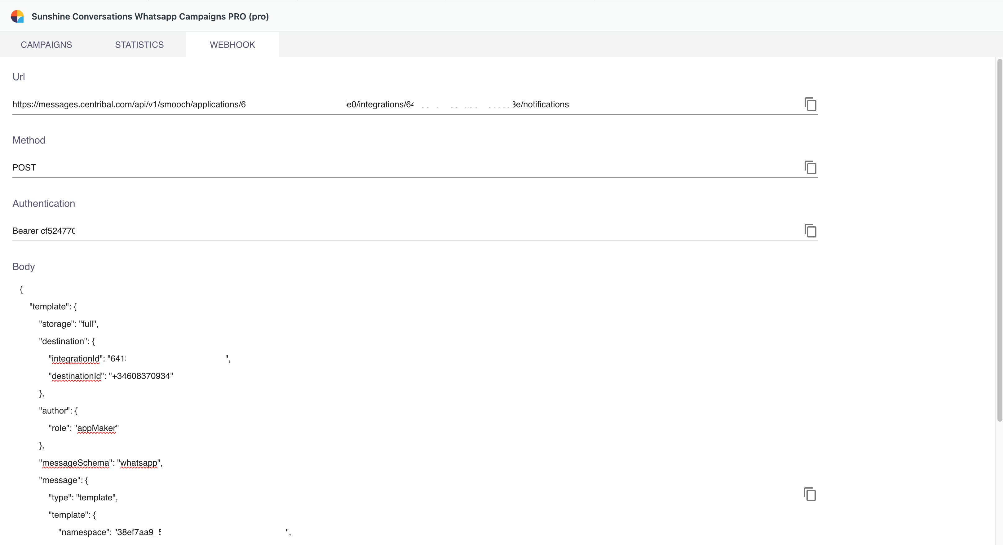Click the Body section label

(23, 267)
